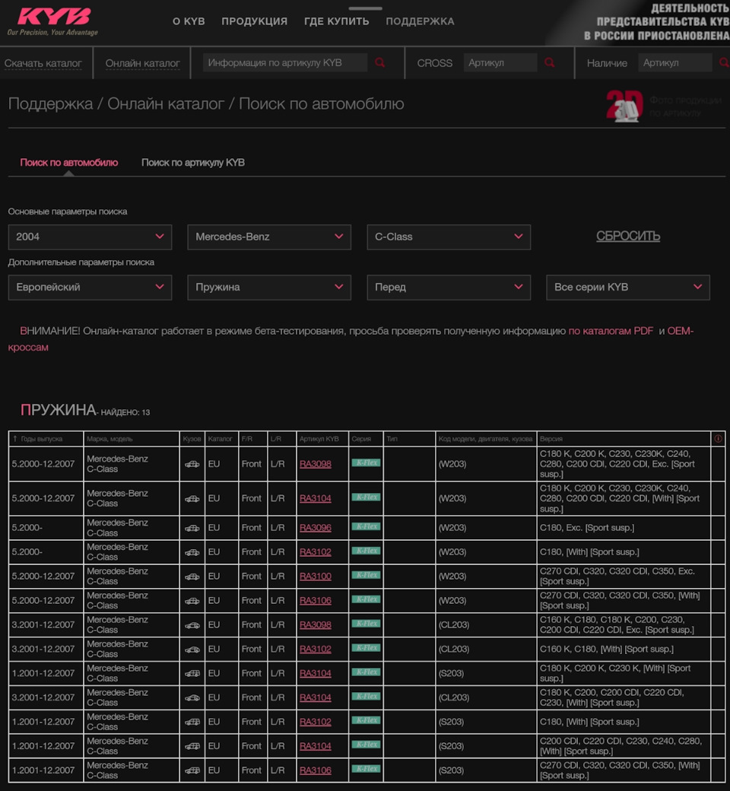Click K-Flex badge in the W203 RA3106 row
Viewport: 730px width, 791px height.
[366, 599]
